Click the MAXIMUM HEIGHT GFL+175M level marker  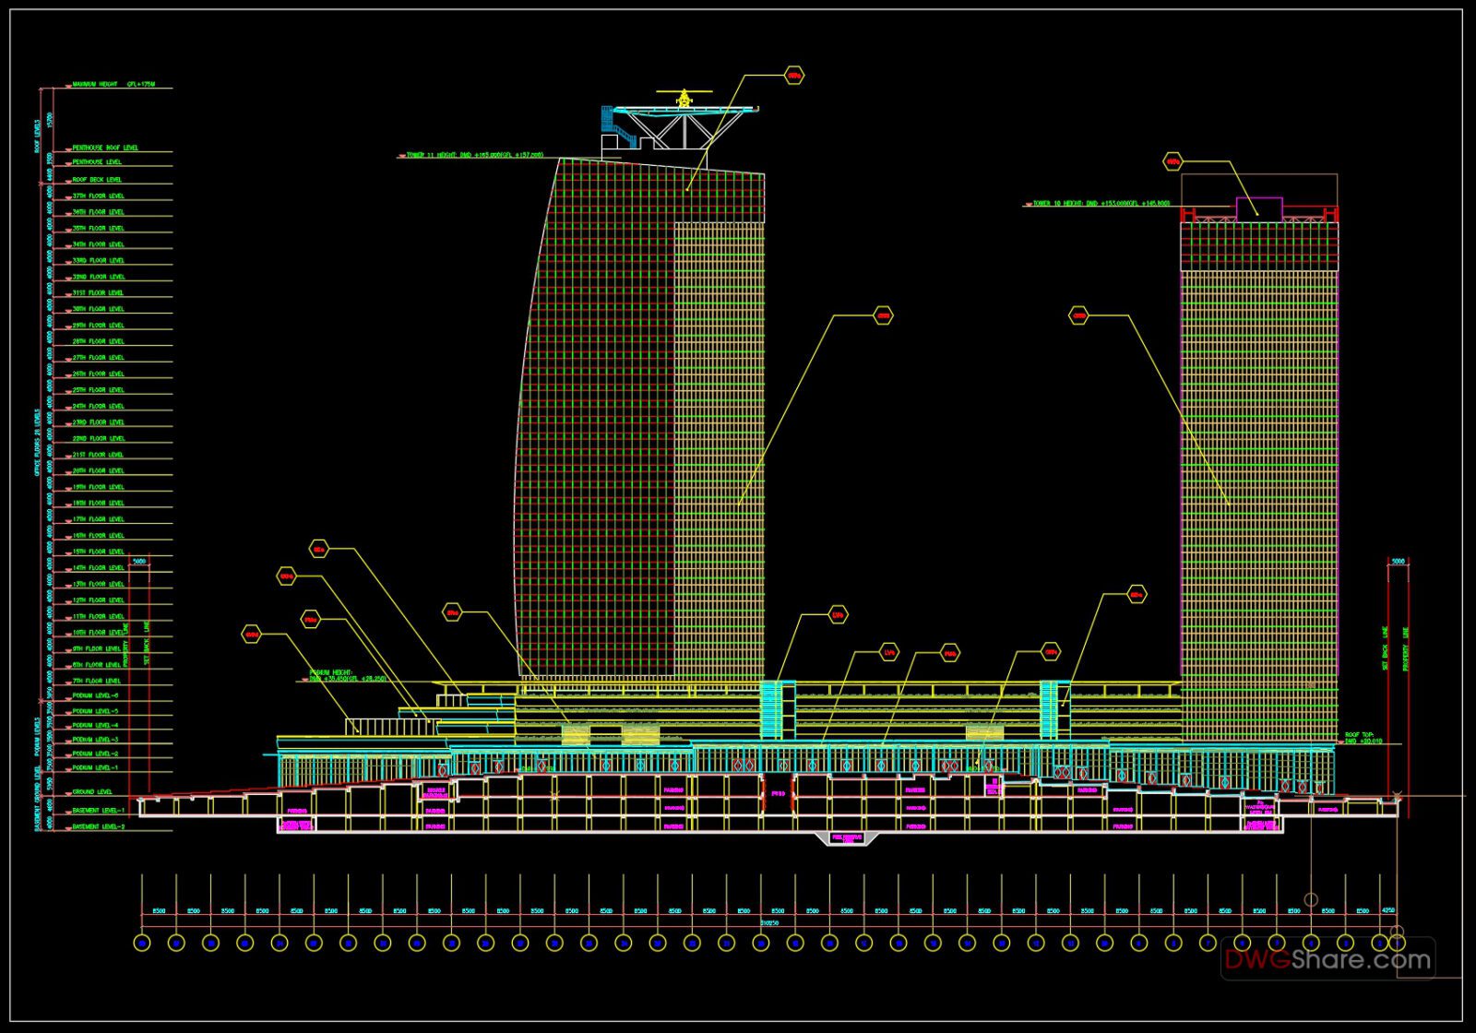click(x=113, y=84)
